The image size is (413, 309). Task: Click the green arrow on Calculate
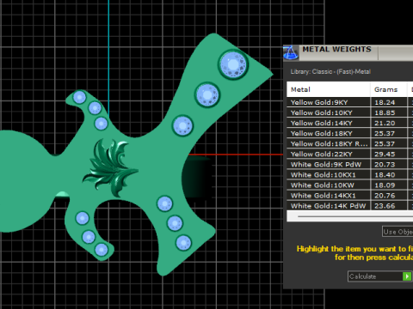click(x=407, y=276)
